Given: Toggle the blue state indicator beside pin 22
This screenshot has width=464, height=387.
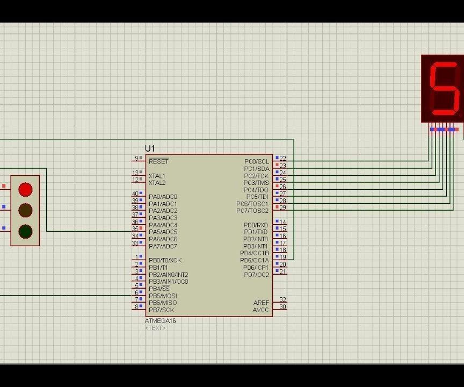Looking at the screenshot, I should point(277,156).
